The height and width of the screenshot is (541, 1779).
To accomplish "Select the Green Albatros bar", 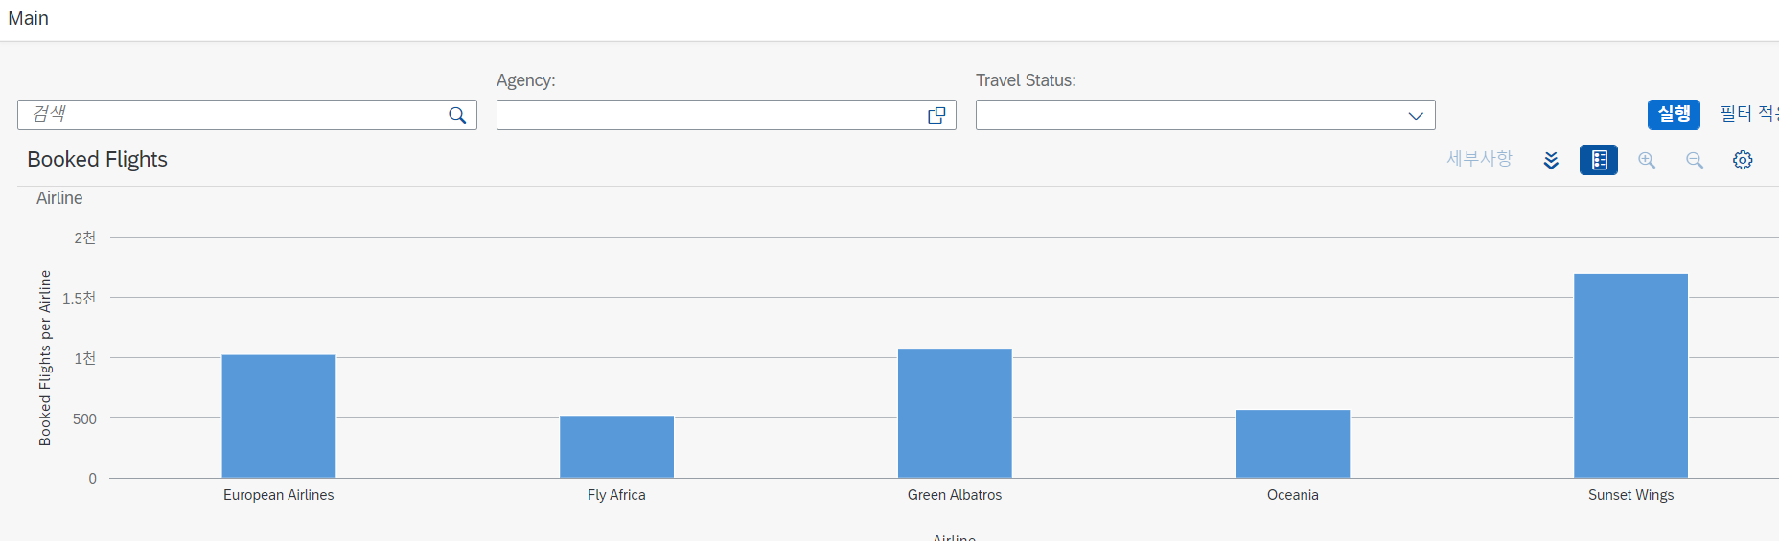I will (955, 414).
